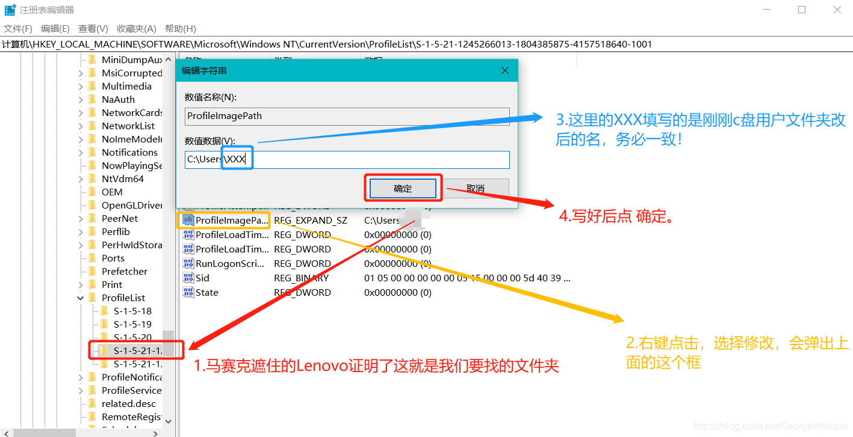Expand the NetworkList tree node
The width and height of the screenshot is (853, 437).
tap(81, 126)
